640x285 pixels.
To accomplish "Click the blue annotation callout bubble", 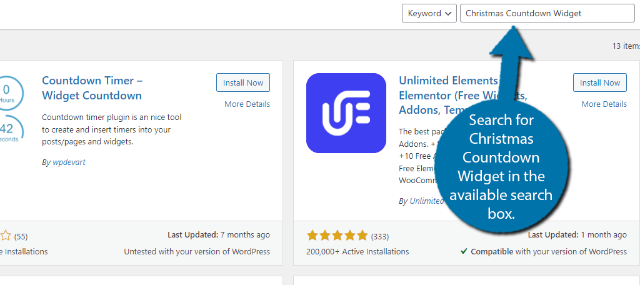I will [x=501, y=167].
